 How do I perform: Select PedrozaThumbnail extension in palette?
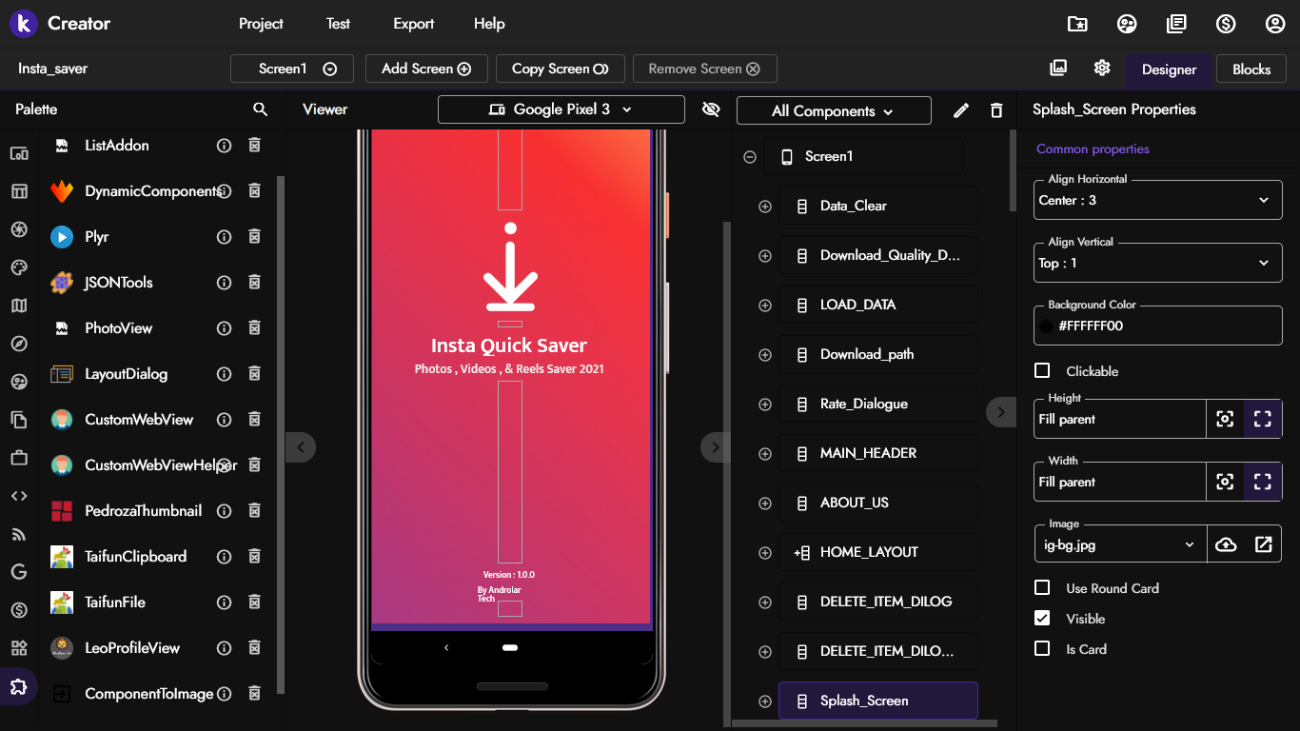click(143, 511)
